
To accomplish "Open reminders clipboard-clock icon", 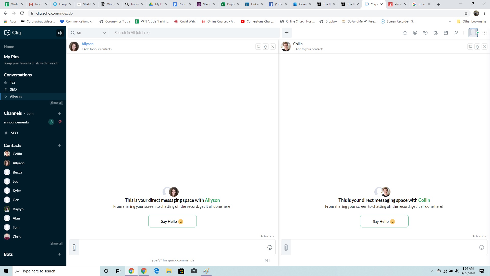I will (x=436, y=33).
